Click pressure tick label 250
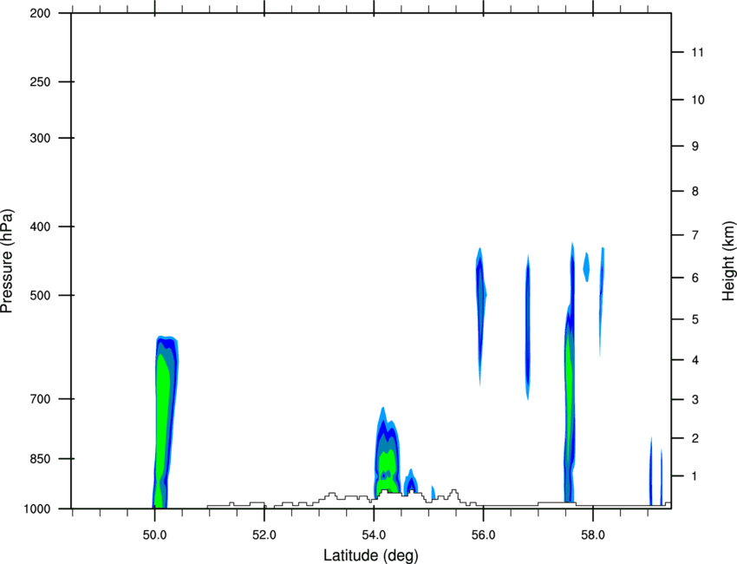The height and width of the screenshot is (564, 737). 40,82
